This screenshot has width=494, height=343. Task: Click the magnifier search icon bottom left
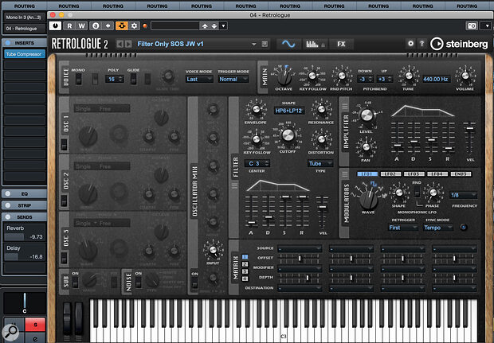tap(10, 333)
